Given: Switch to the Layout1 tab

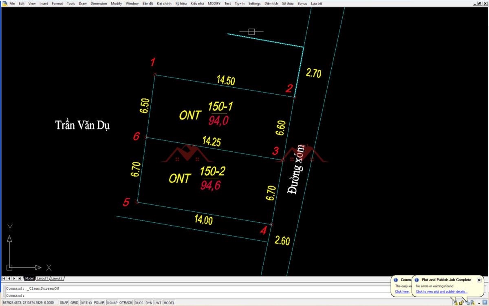Looking at the screenshot, I should coord(42,278).
